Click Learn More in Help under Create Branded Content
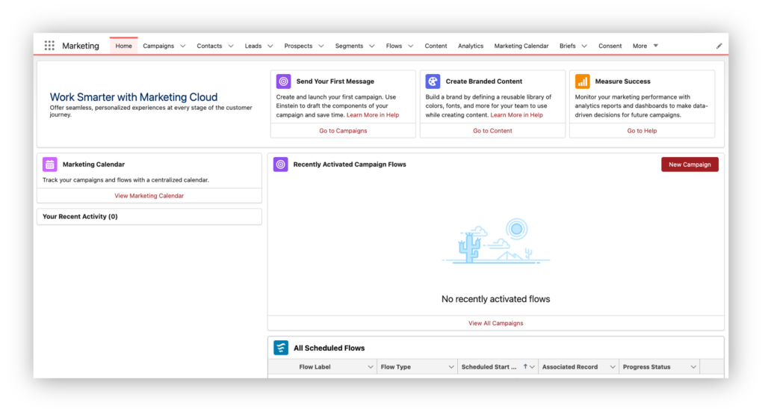 (x=517, y=115)
